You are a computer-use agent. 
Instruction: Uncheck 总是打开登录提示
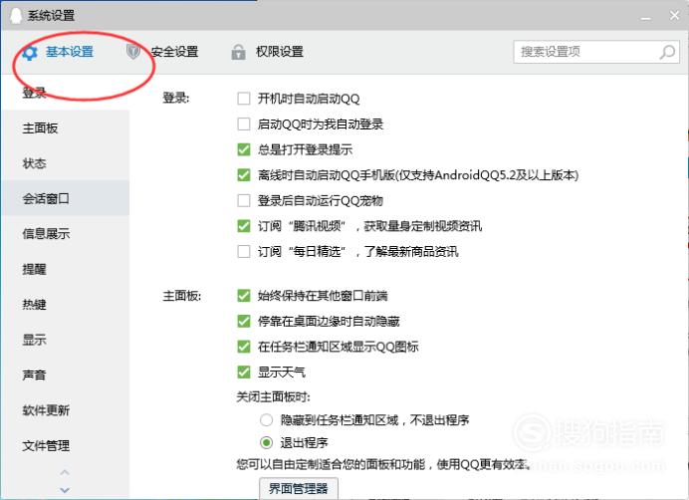coord(243,149)
